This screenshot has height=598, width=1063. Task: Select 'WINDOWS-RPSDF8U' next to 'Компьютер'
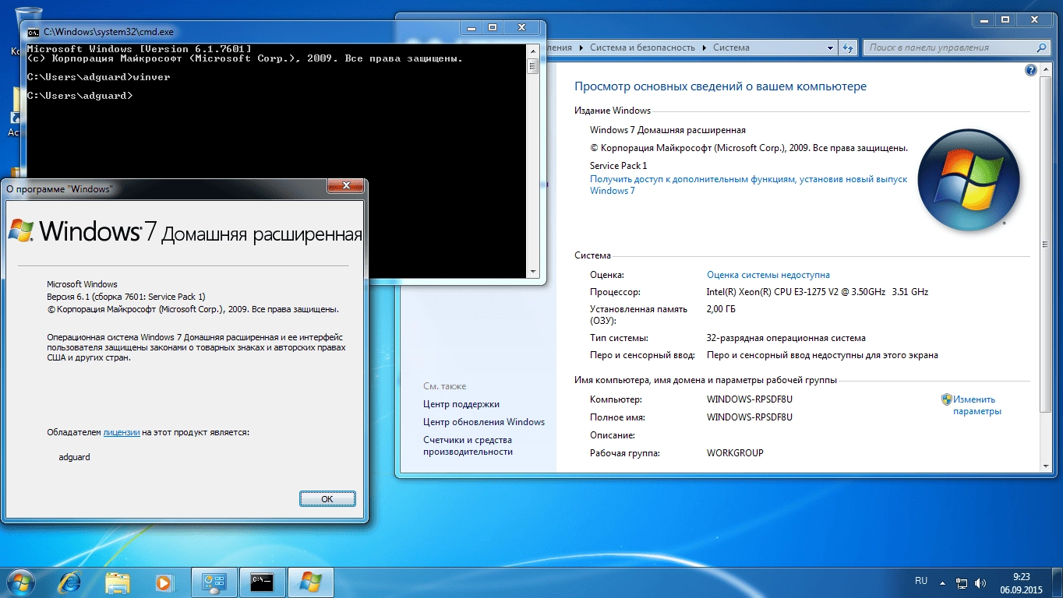click(750, 399)
